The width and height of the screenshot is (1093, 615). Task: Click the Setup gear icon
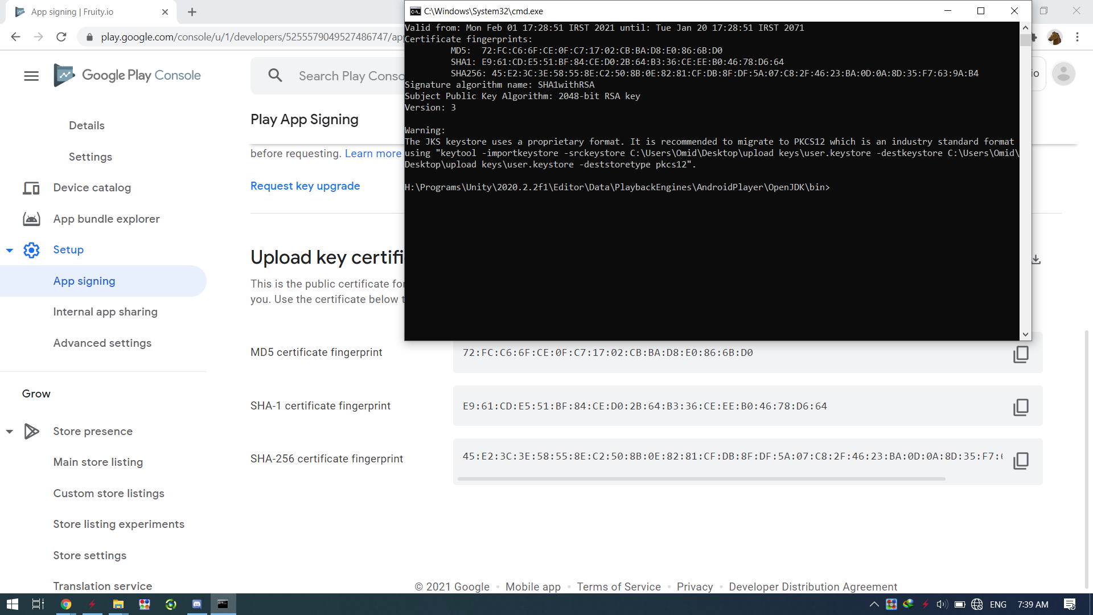click(x=31, y=250)
